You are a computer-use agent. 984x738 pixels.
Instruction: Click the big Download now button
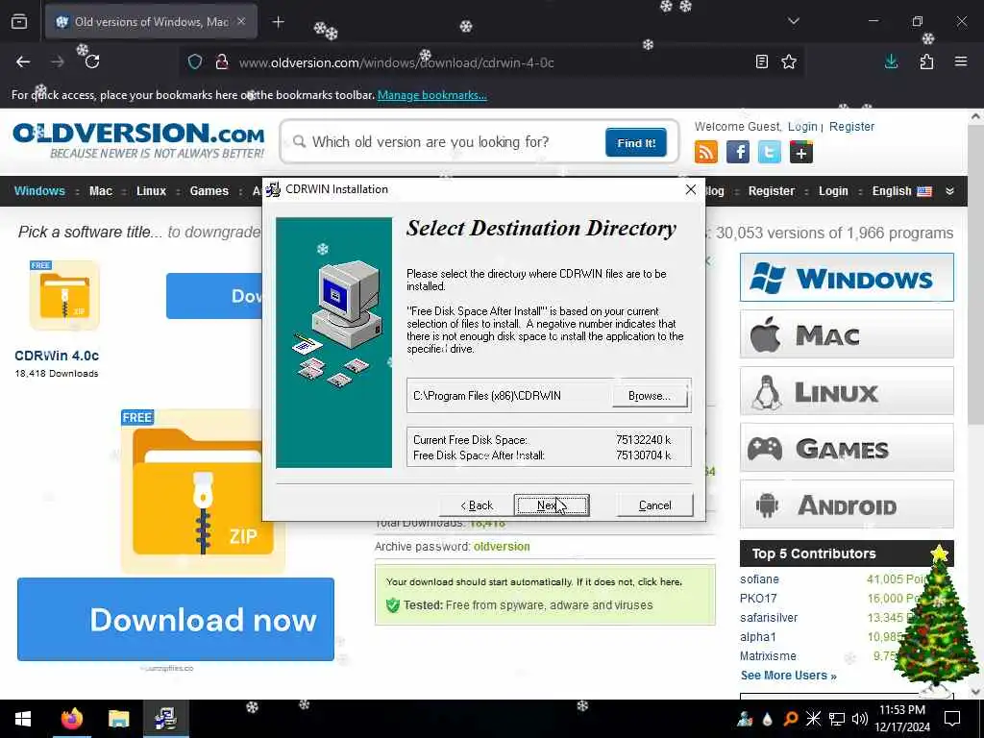point(176,620)
